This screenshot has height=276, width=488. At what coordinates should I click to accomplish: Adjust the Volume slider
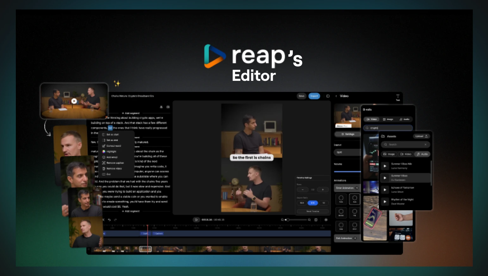(x=347, y=172)
